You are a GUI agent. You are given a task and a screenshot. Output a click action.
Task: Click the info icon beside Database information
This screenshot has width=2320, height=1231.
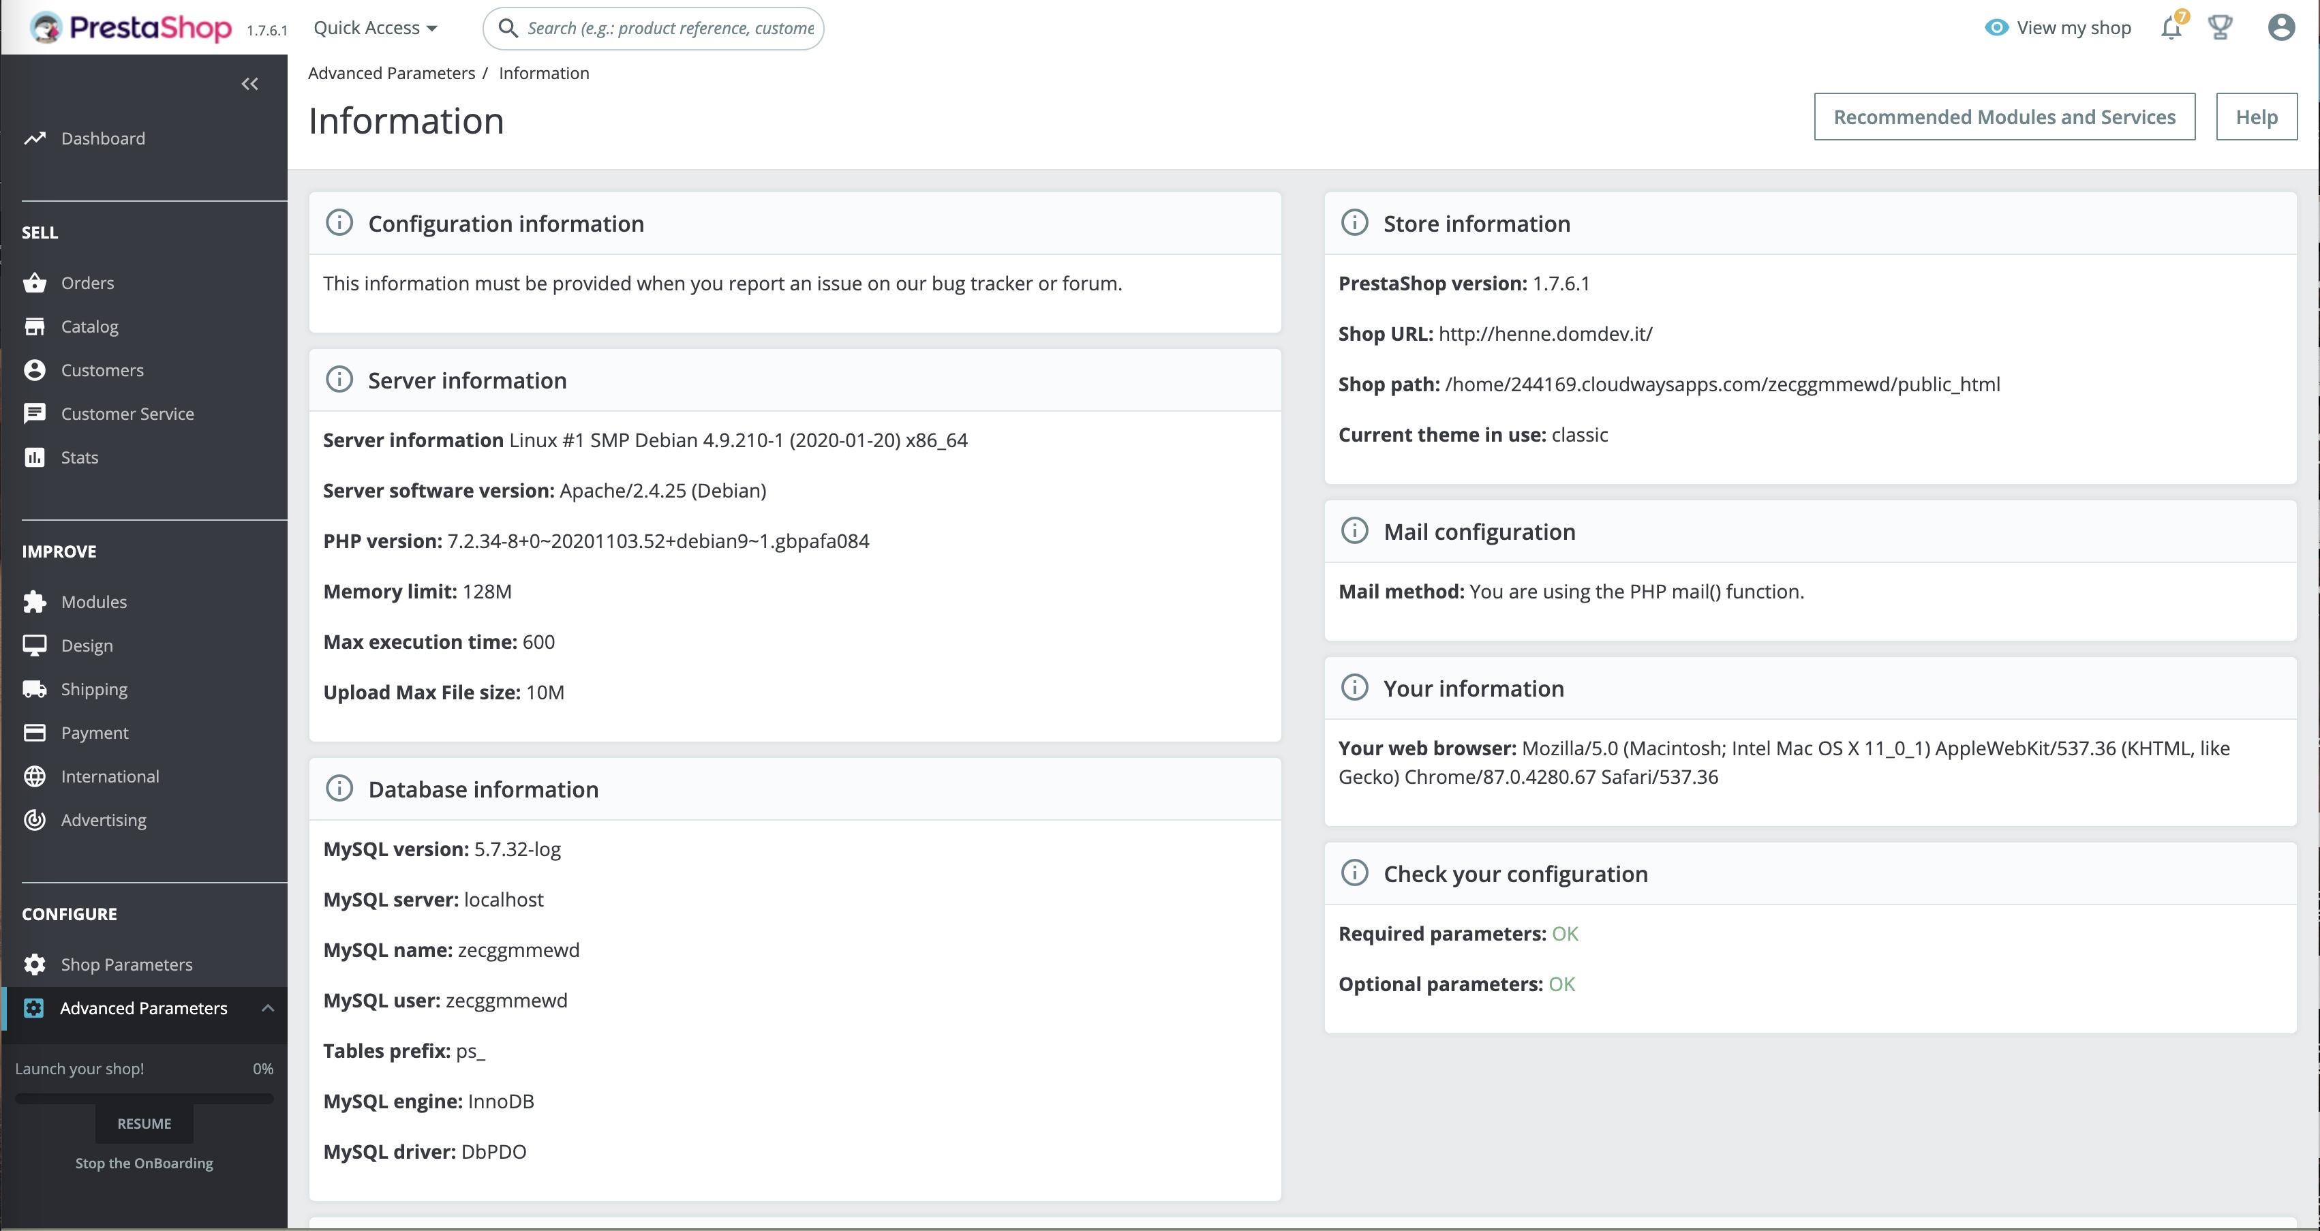point(339,788)
